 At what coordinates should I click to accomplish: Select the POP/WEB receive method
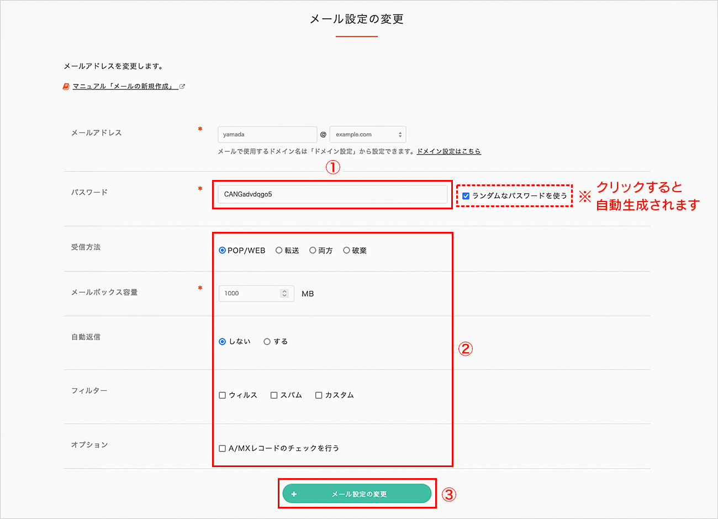click(x=223, y=251)
